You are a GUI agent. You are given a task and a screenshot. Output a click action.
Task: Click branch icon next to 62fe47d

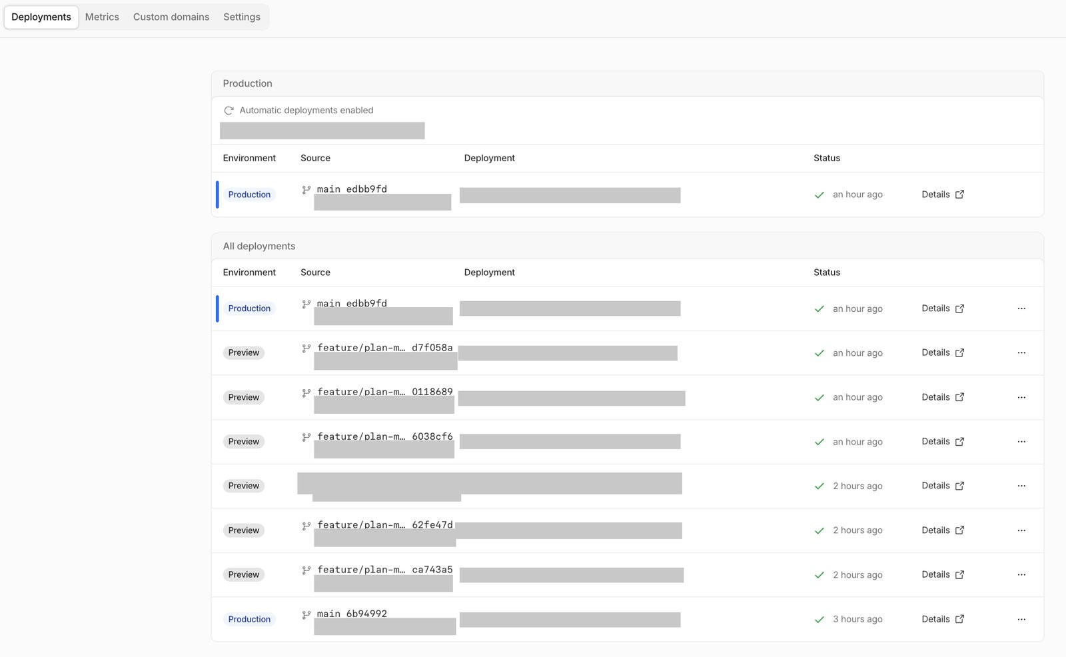306,526
